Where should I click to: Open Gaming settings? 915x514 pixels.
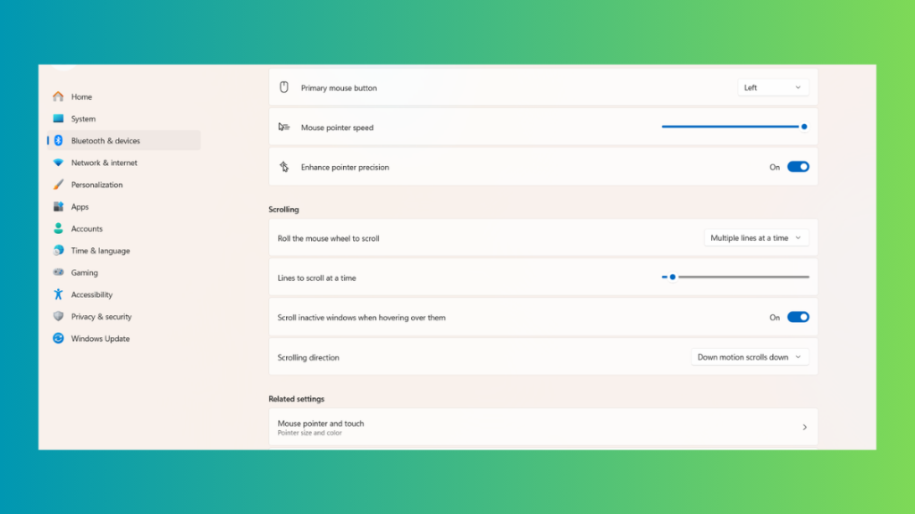pos(123,272)
